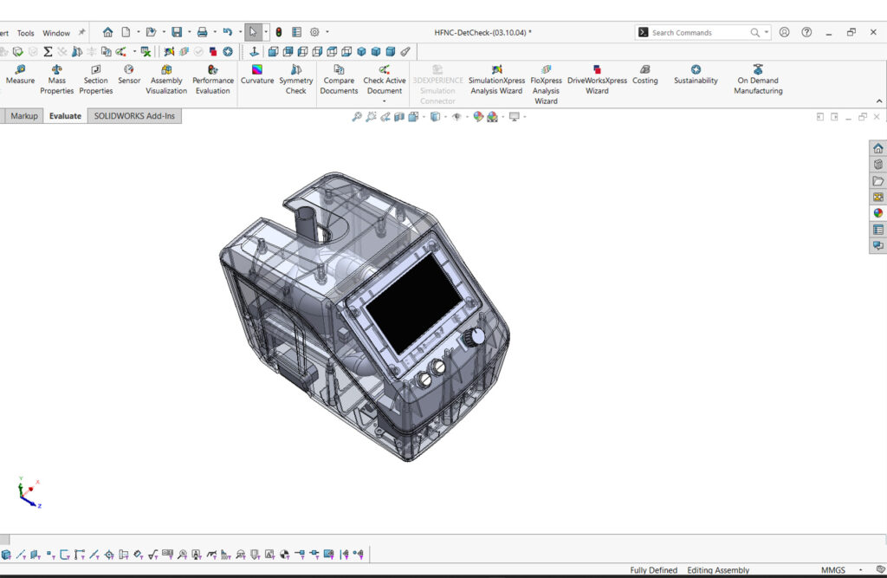The image size is (887, 578).
Task: Launch Assembly Visualization
Action: tap(166, 80)
